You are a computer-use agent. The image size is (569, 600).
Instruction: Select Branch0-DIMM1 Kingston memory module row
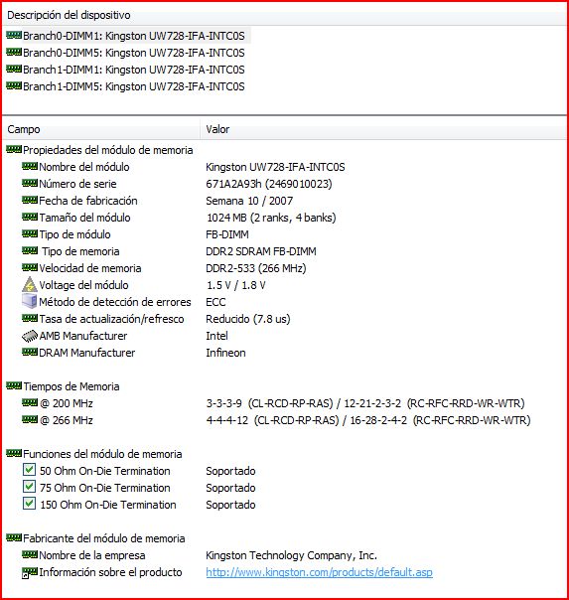128,36
